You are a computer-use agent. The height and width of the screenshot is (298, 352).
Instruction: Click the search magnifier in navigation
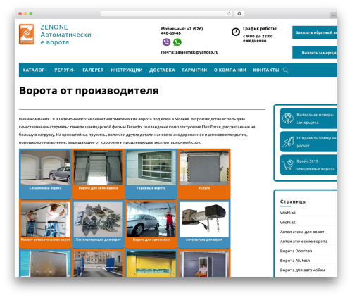coord(285,70)
